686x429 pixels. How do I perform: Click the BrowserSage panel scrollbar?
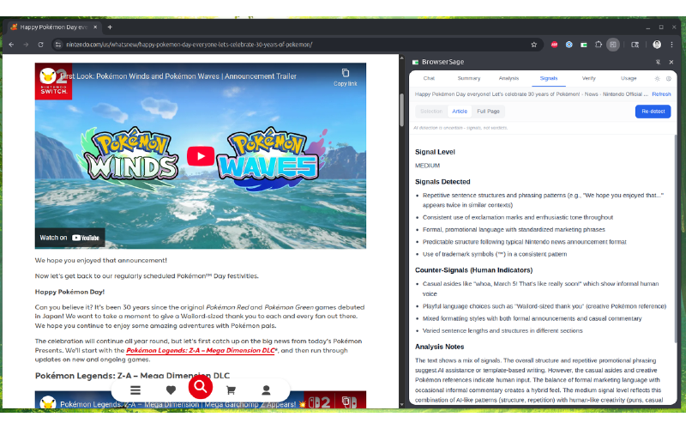[x=675, y=239]
